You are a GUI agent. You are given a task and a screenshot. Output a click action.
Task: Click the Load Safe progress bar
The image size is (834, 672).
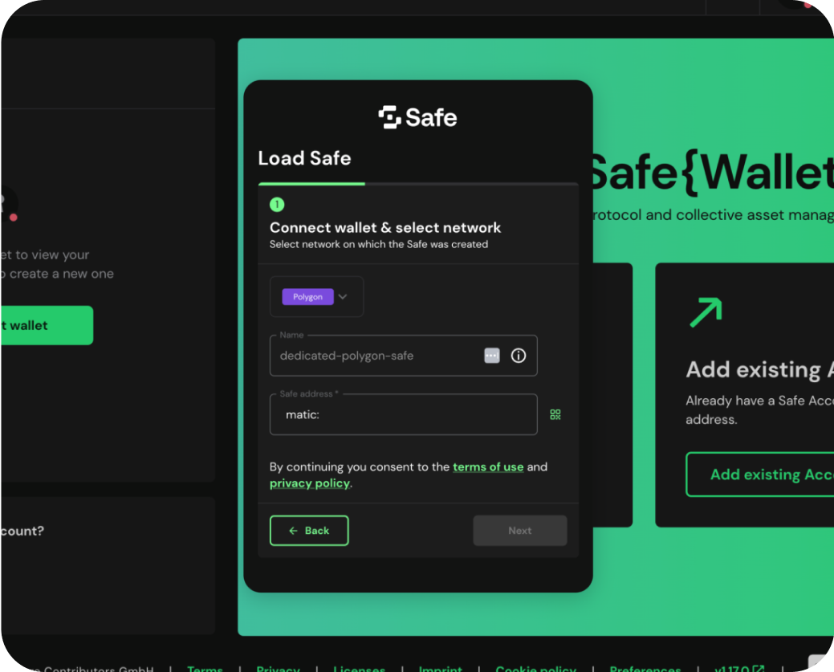click(x=418, y=184)
